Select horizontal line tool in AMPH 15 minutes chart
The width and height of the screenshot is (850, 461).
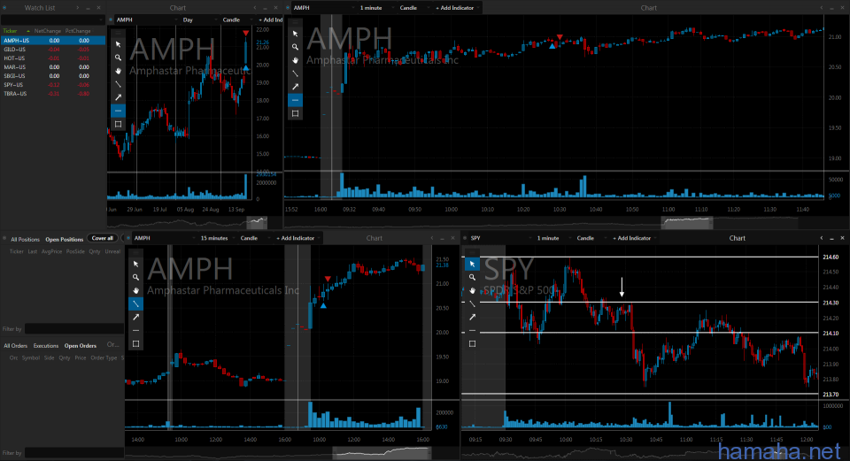136,330
